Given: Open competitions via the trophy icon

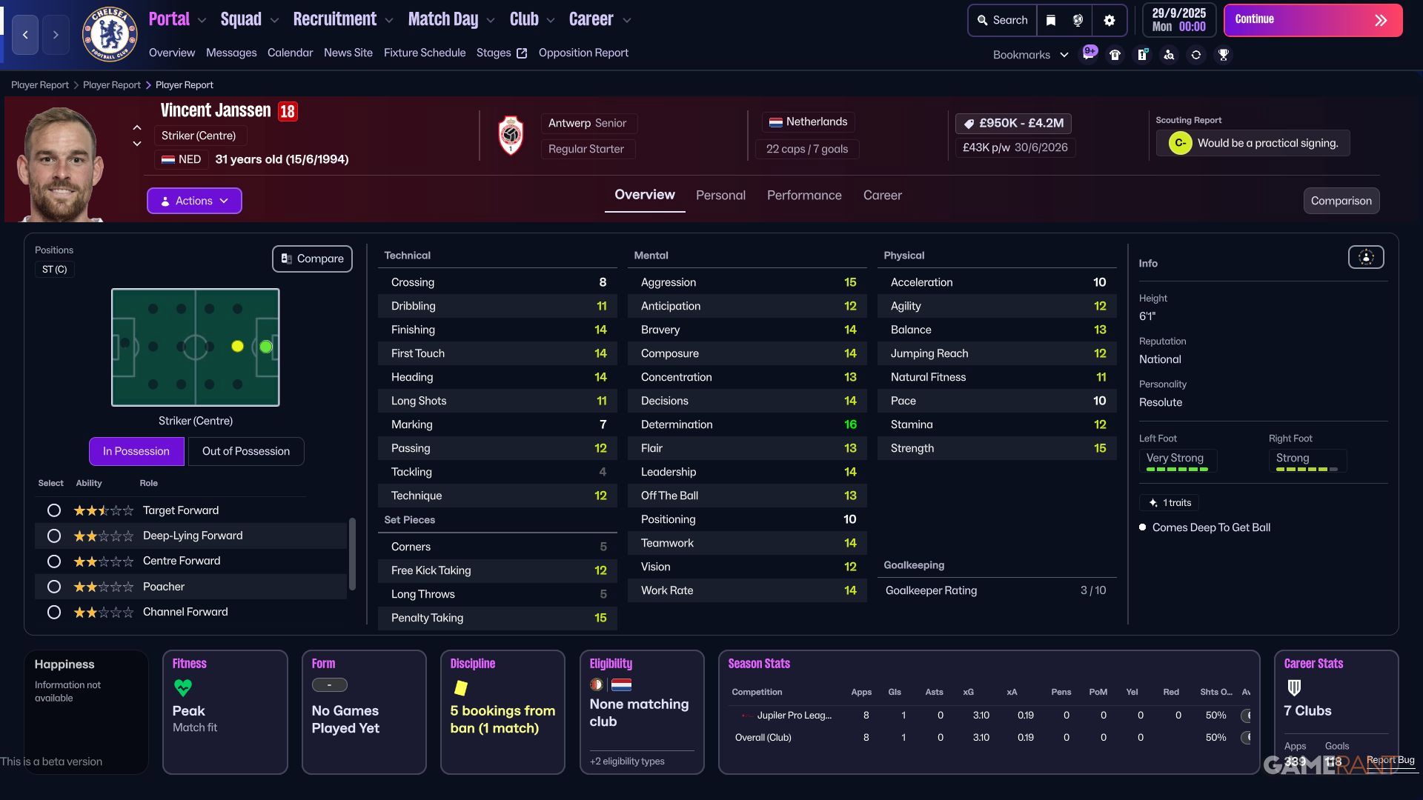Looking at the screenshot, I should coord(1224,54).
